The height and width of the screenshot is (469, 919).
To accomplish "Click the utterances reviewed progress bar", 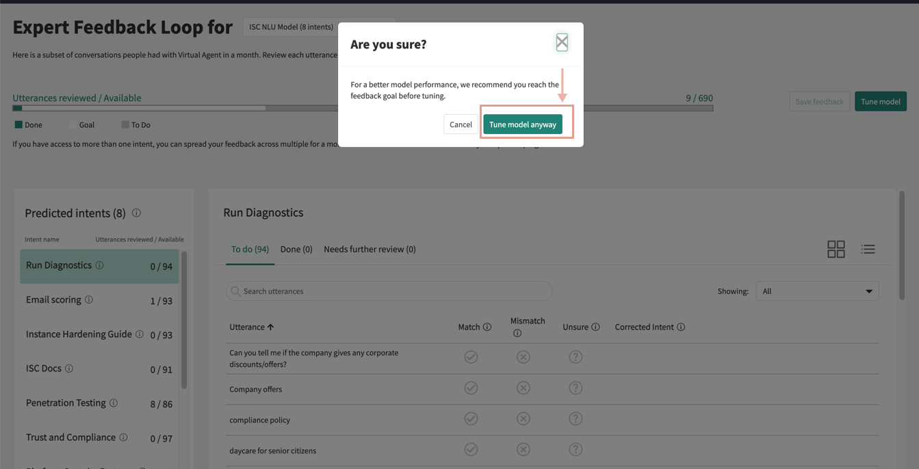I will [x=363, y=108].
